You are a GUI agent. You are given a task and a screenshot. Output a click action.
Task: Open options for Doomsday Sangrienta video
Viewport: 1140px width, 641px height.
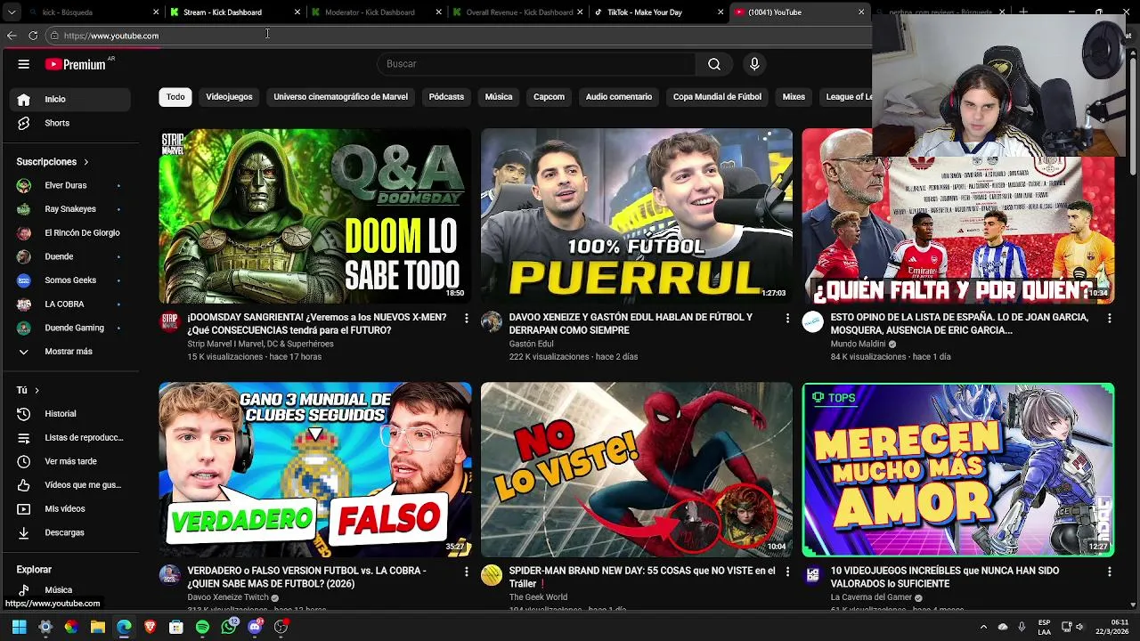click(x=466, y=318)
